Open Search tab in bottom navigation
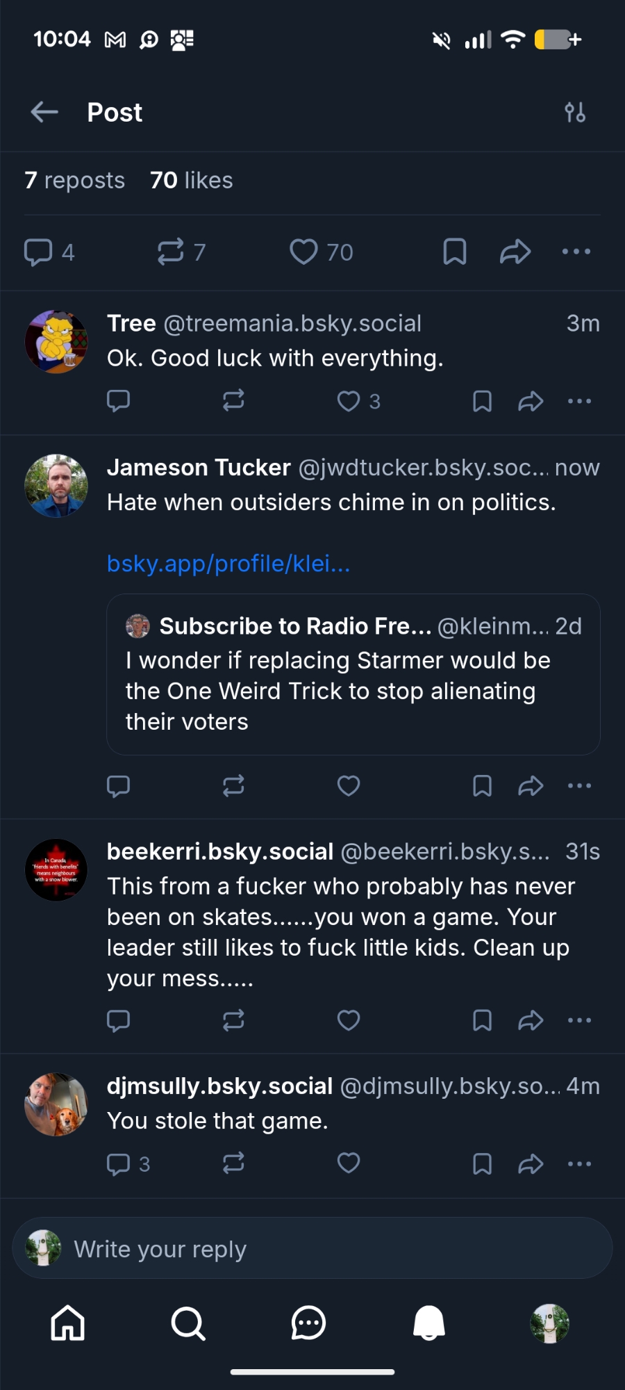 pos(188,1323)
